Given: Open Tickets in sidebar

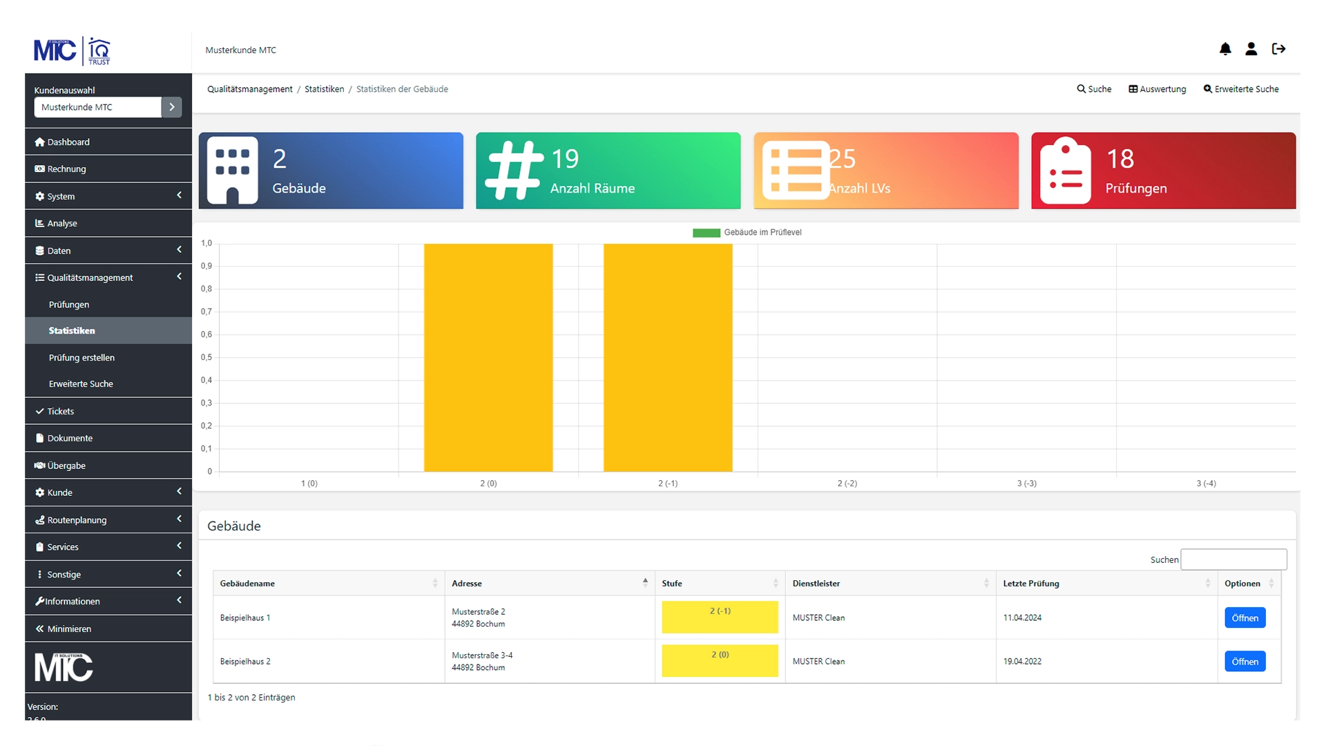Looking at the screenshot, I should pos(108,411).
